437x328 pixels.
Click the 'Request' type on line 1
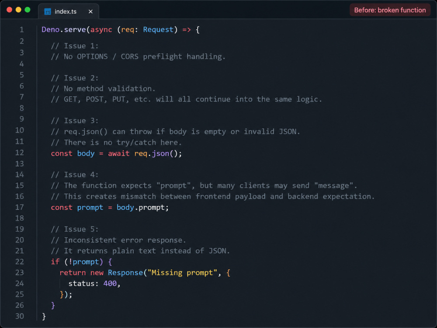click(158, 30)
